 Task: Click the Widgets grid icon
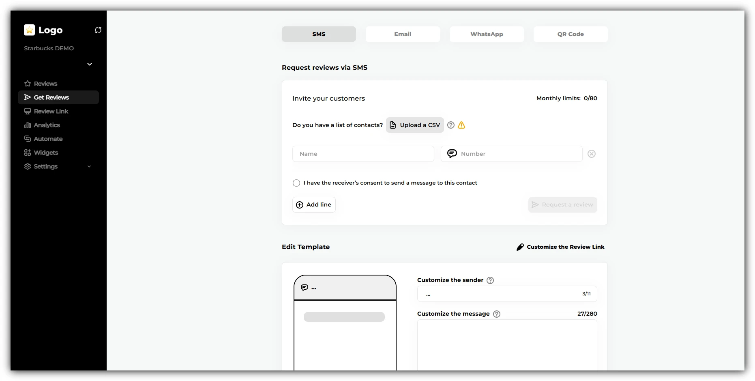click(28, 153)
